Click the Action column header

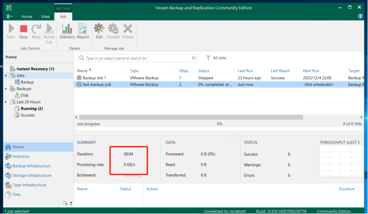click(x=152, y=189)
